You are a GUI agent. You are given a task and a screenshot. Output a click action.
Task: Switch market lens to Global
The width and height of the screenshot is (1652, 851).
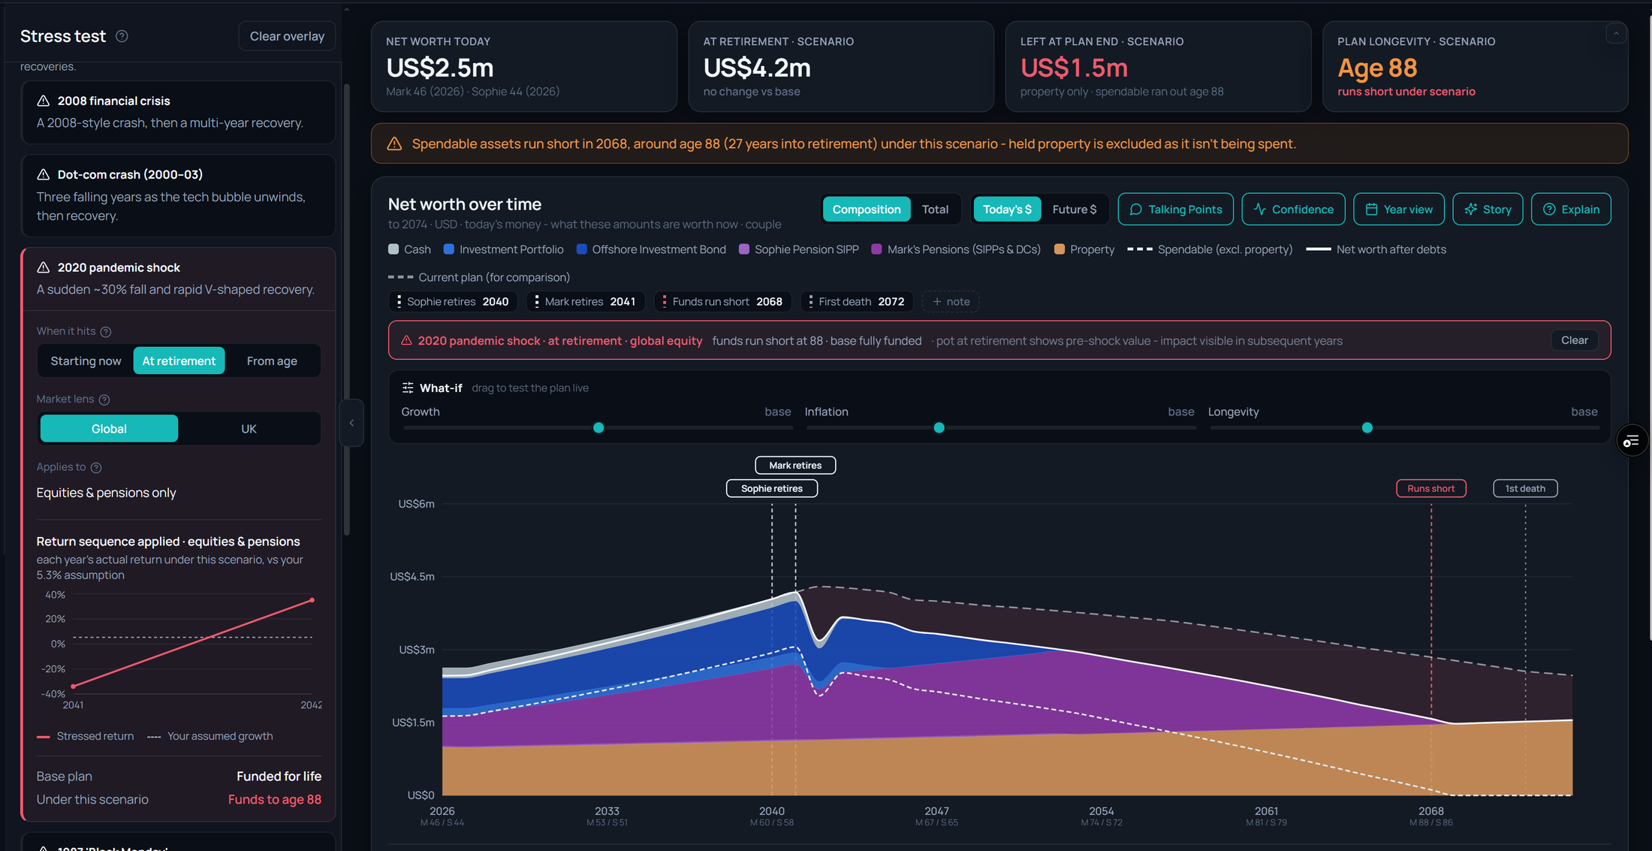(109, 428)
